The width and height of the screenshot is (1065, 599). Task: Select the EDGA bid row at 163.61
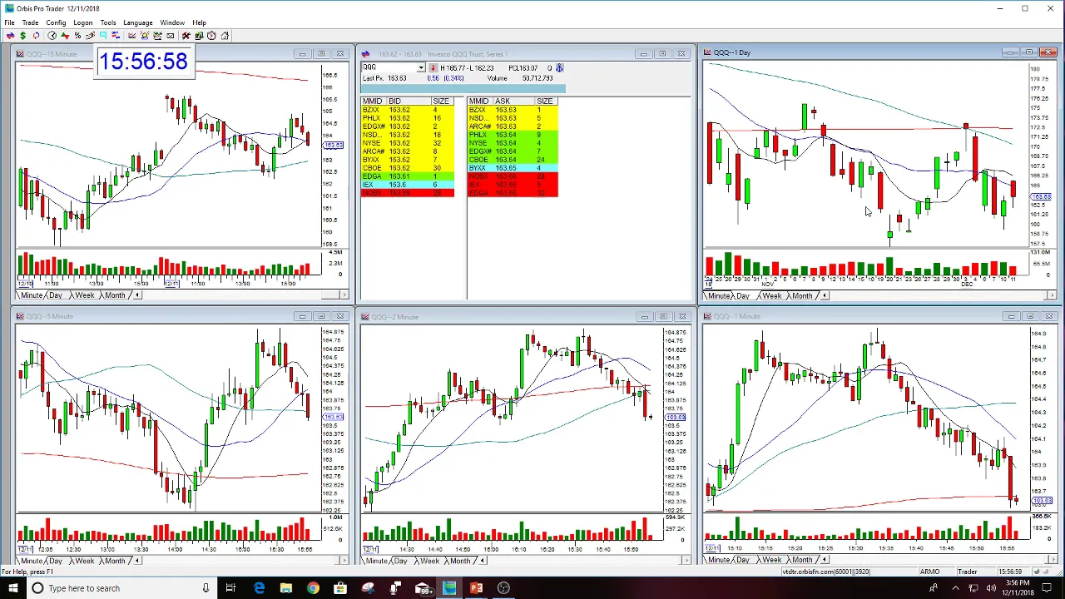pos(408,176)
